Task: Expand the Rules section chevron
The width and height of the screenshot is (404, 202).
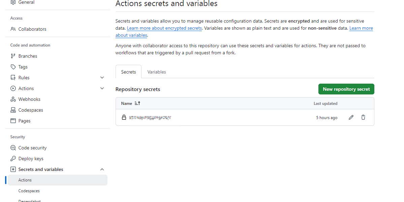Action: click(102, 78)
